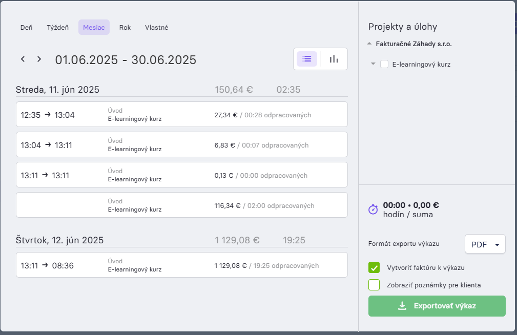Check the E-learningový kurz project checkbox
This screenshot has width=517, height=335.
(384, 64)
